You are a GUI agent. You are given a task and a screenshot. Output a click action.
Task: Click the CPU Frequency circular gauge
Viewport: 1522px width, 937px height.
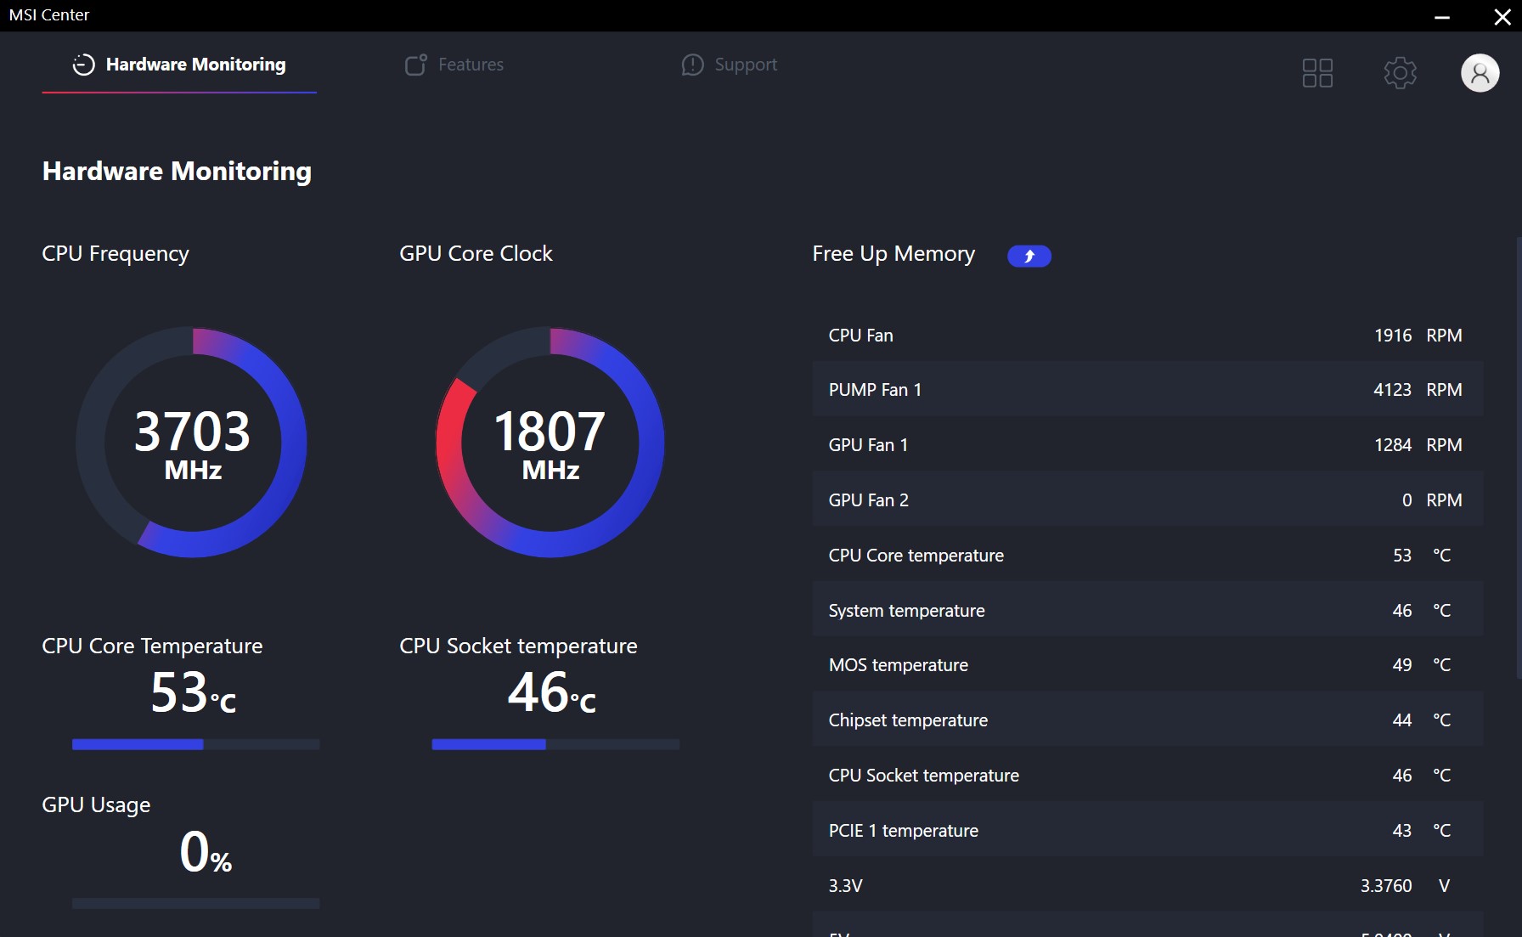tap(192, 442)
